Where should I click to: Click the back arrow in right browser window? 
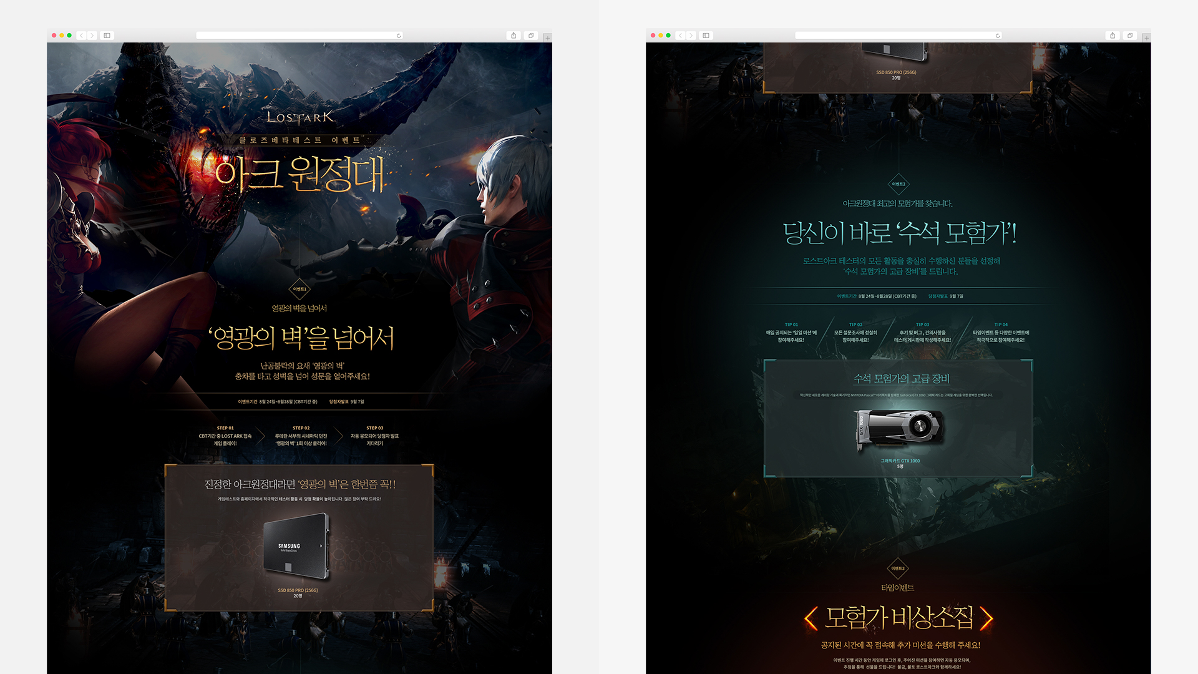click(x=681, y=36)
